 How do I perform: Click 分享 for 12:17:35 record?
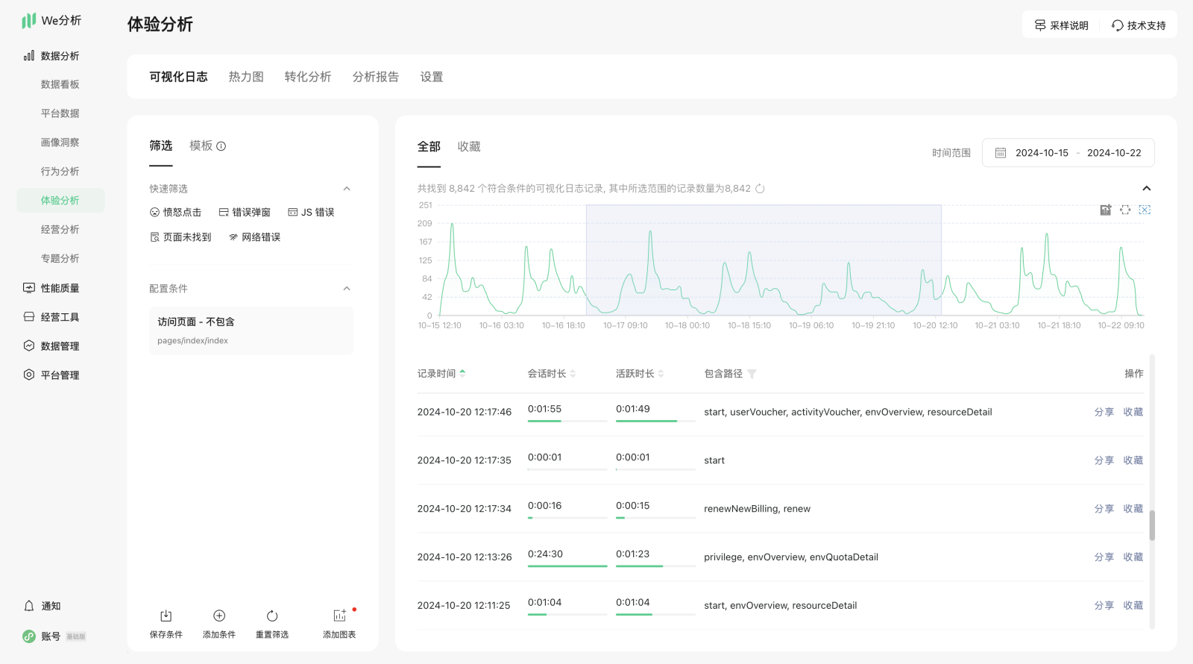coord(1104,460)
